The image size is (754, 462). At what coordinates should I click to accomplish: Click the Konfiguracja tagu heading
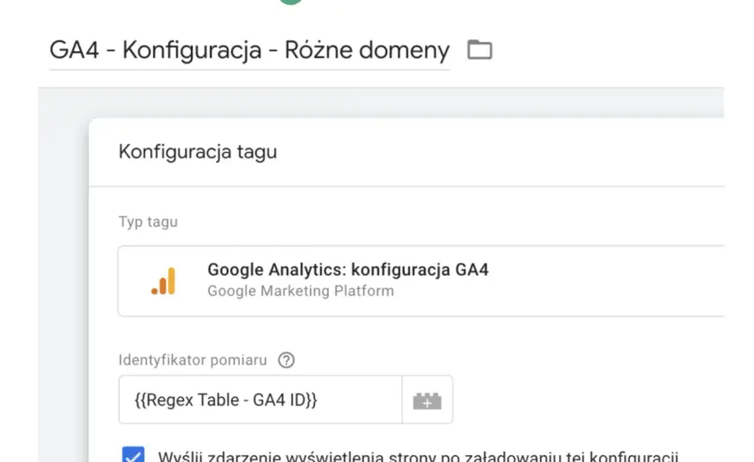pos(198,151)
